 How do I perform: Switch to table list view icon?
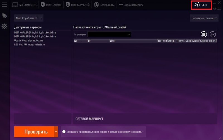(204, 34)
